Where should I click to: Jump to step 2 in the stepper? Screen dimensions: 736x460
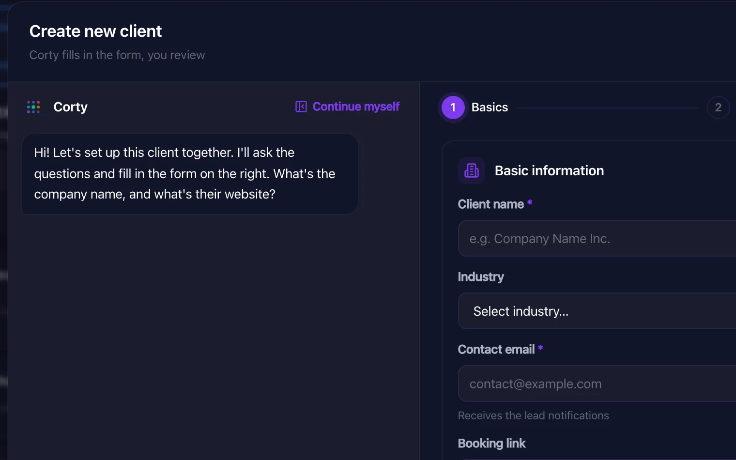tap(718, 107)
